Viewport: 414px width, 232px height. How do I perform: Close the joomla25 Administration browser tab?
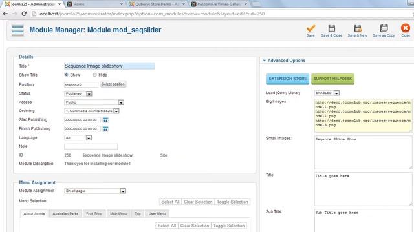(60, 5)
